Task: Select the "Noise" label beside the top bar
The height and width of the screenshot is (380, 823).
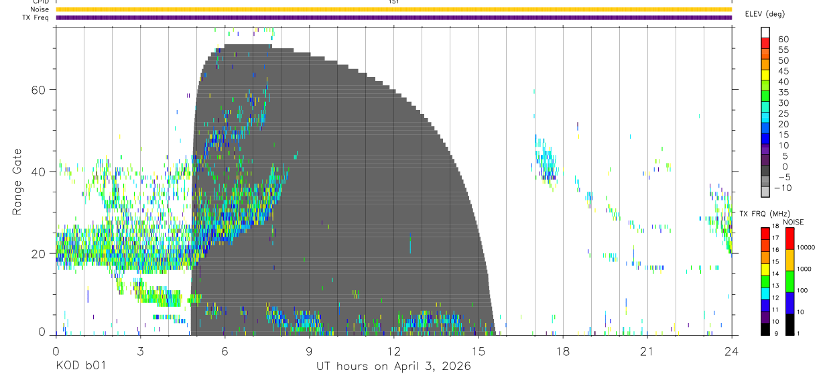Action: coord(40,9)
